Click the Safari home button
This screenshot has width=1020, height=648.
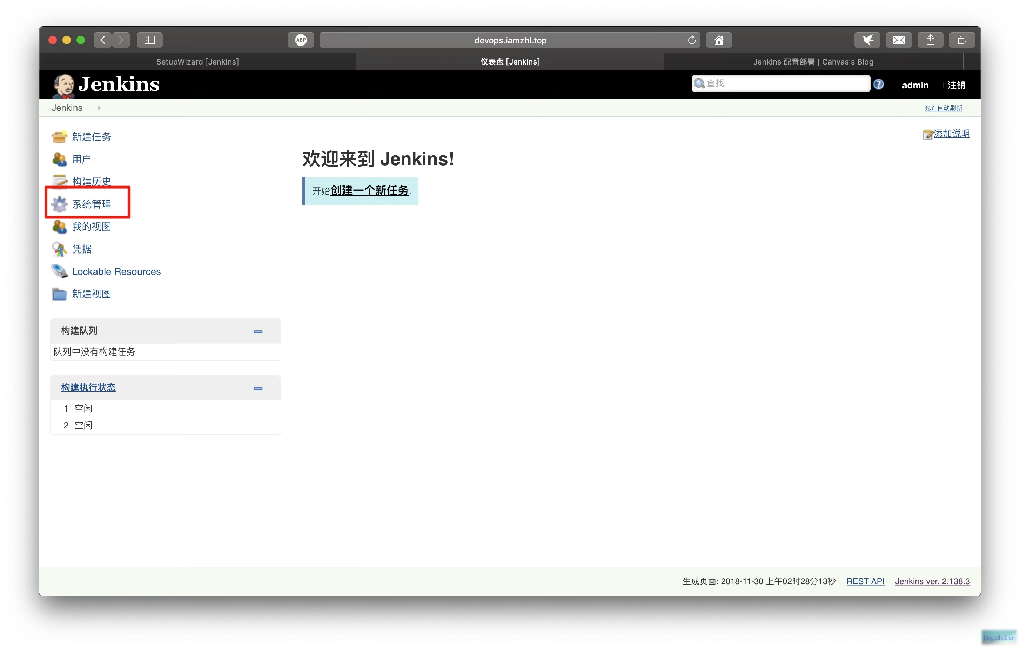718,40
